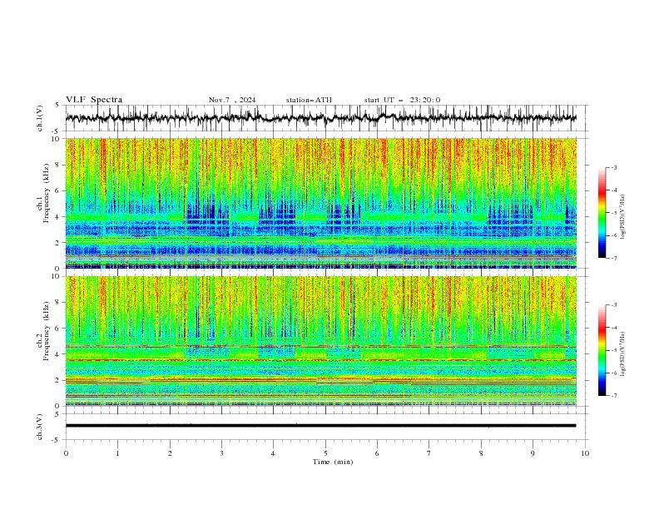Click the ch.2 colorbar 'log(PSD)(V²/Hz)' label
This screenshot has height=509, width=659.
pyautogui.click(x=623, y=353)
